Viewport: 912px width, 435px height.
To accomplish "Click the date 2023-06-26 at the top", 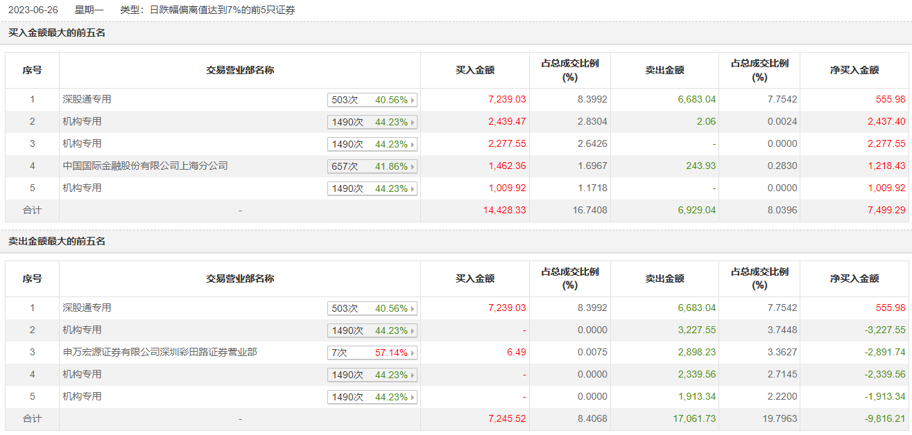I will (x=33, y=10).
